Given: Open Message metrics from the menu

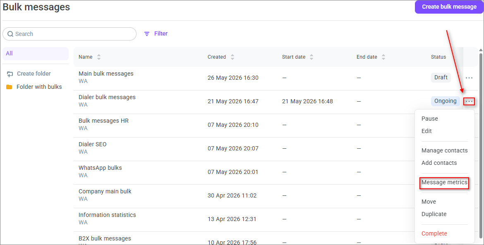Looking at the screenshot, I should (x=444, y=183).
